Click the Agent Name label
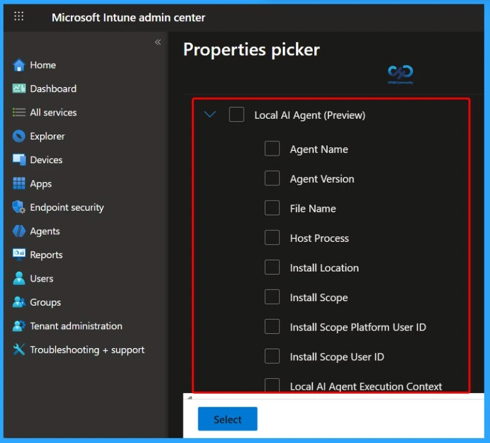 click(x=319, y=149)
